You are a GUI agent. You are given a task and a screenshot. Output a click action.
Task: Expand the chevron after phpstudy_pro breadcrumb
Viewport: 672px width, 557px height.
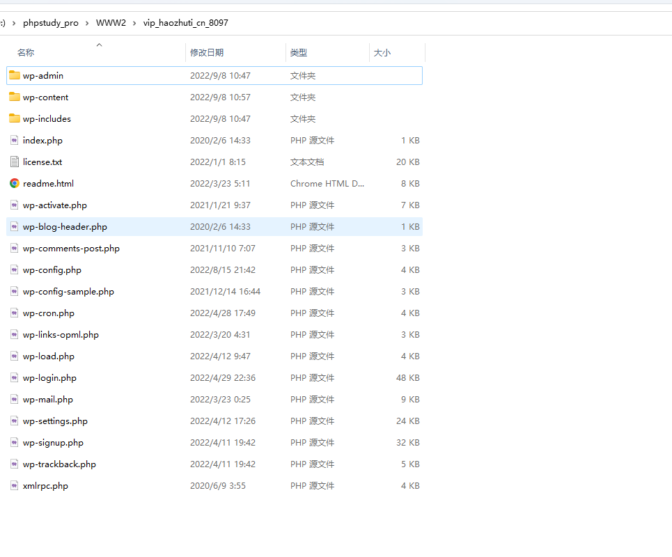(x=87, y=23)
